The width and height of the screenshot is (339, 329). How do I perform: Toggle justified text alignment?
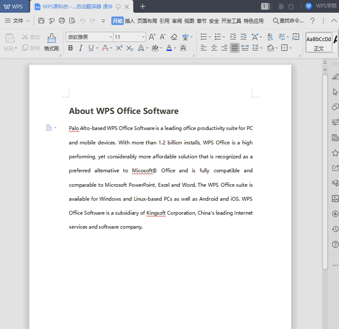(x=234, y=48)
